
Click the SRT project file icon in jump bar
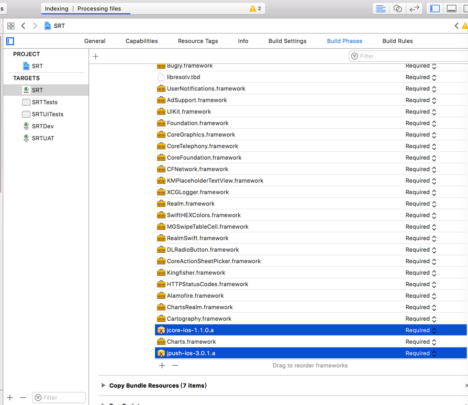pyautogui.click(x=48, y=26)
